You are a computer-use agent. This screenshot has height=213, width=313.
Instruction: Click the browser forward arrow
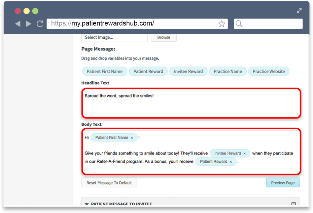29,24
